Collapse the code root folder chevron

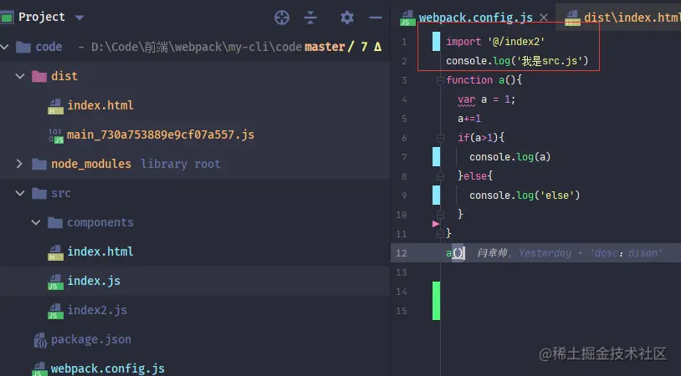point(5,47)
